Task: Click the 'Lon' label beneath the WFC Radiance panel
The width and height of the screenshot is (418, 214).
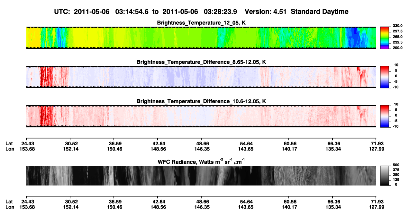Action: click(10, 207)
